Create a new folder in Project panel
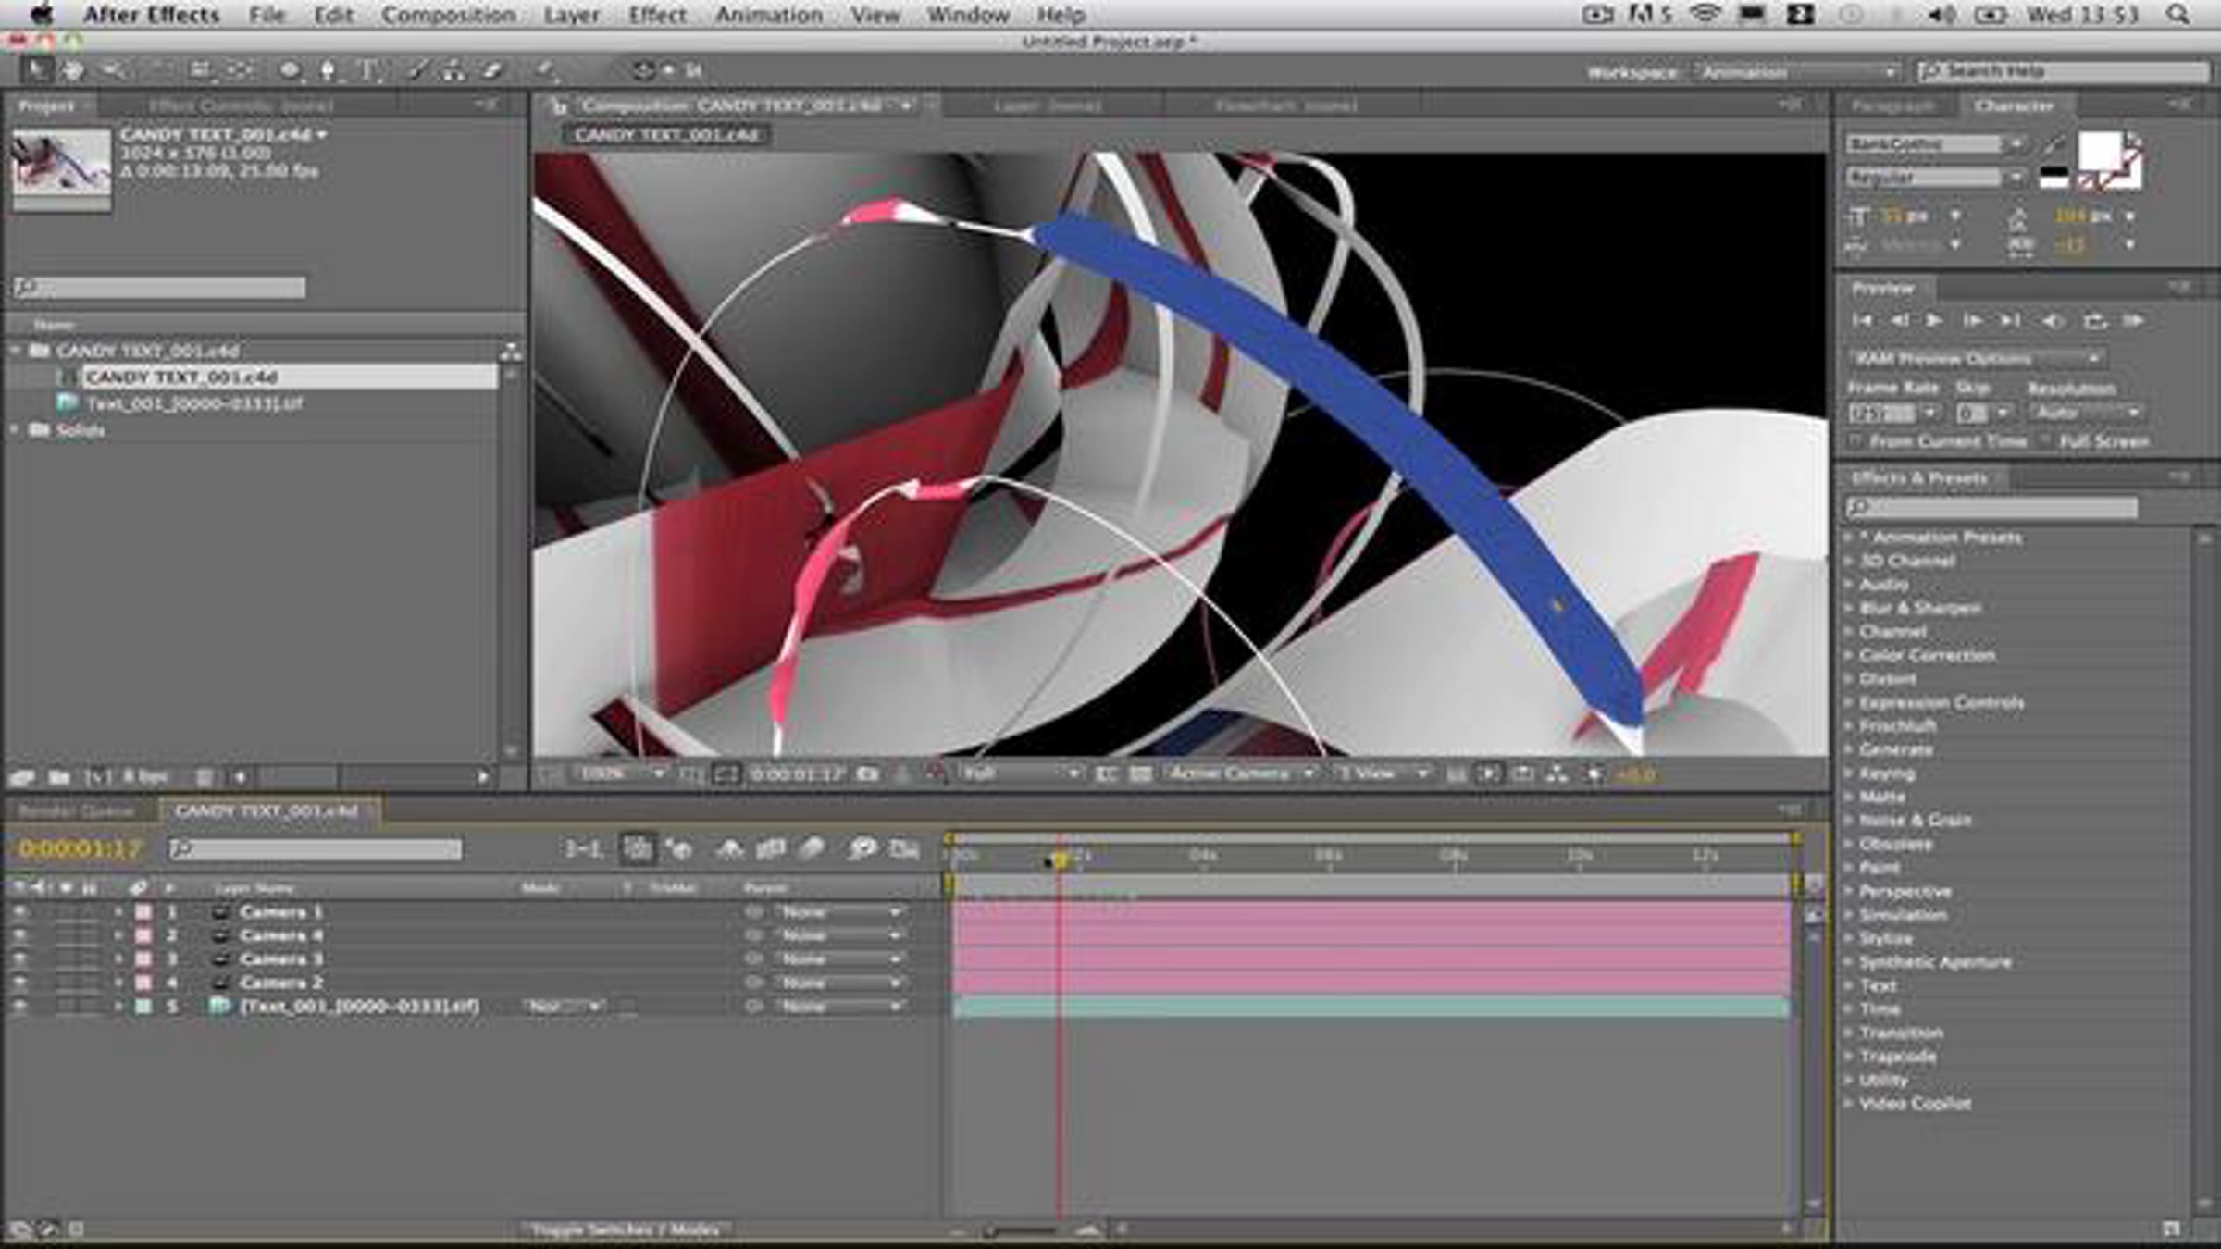 (59, 777)
